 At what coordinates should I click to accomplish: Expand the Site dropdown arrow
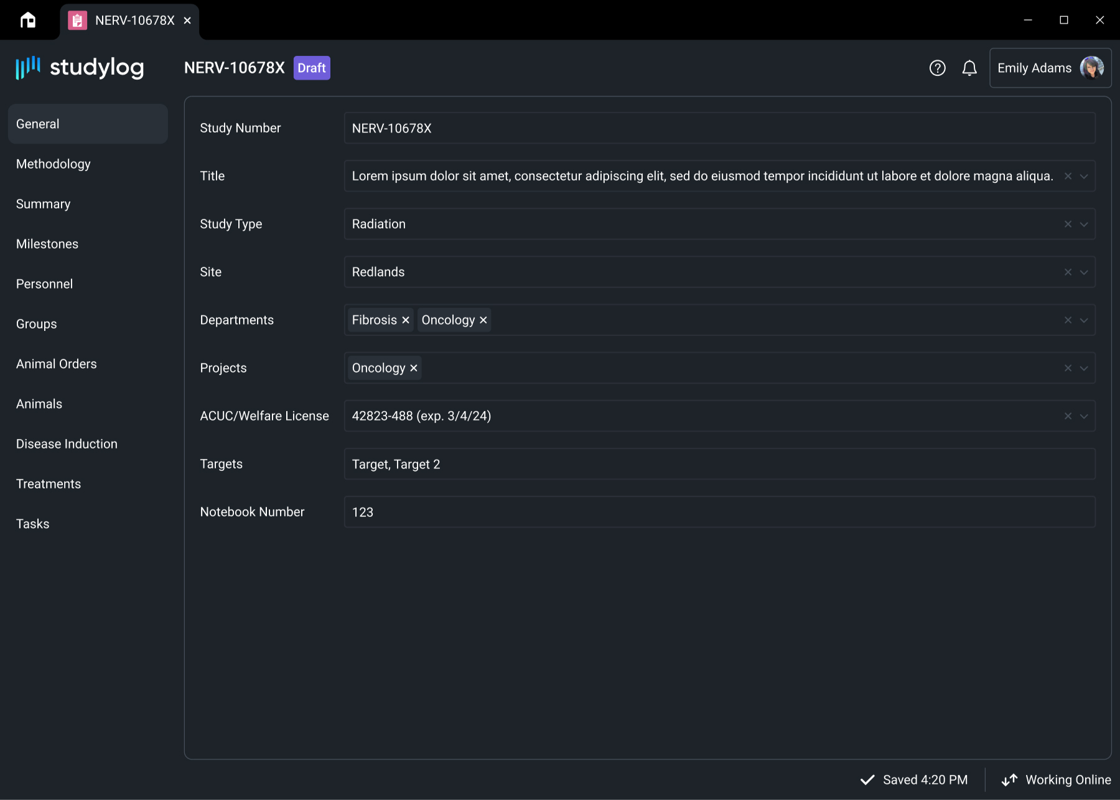(x=1084, y=272)
